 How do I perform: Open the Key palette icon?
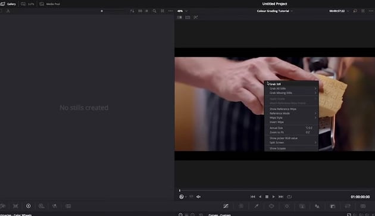point(333,206)
